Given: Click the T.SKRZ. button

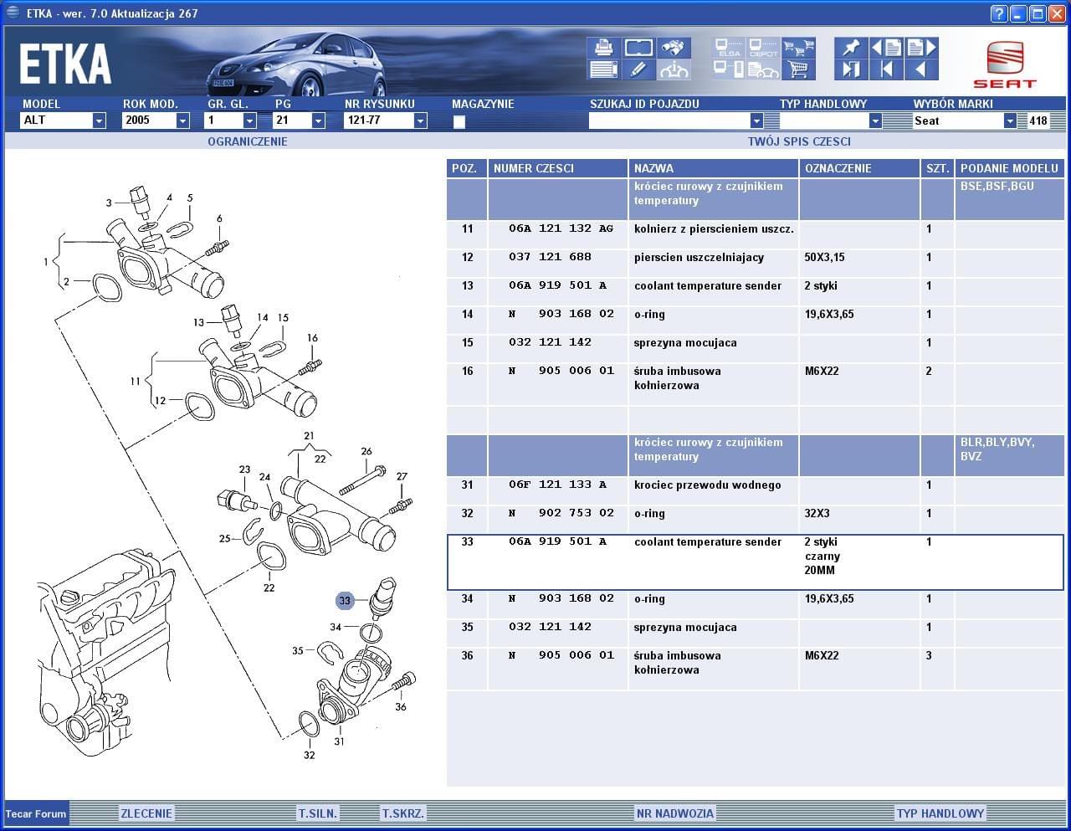Looking at the screenshot, I should click(x=403, y=813).
